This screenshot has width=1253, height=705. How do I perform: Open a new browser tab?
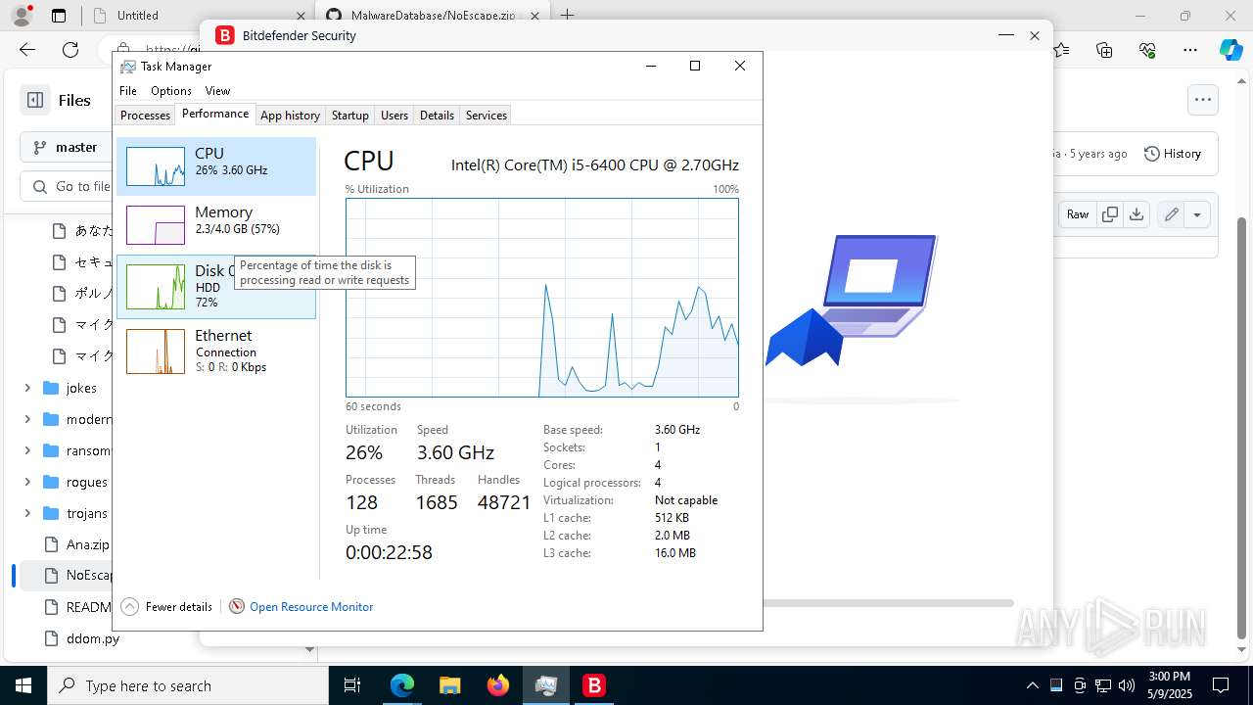(x=567, y=16)
